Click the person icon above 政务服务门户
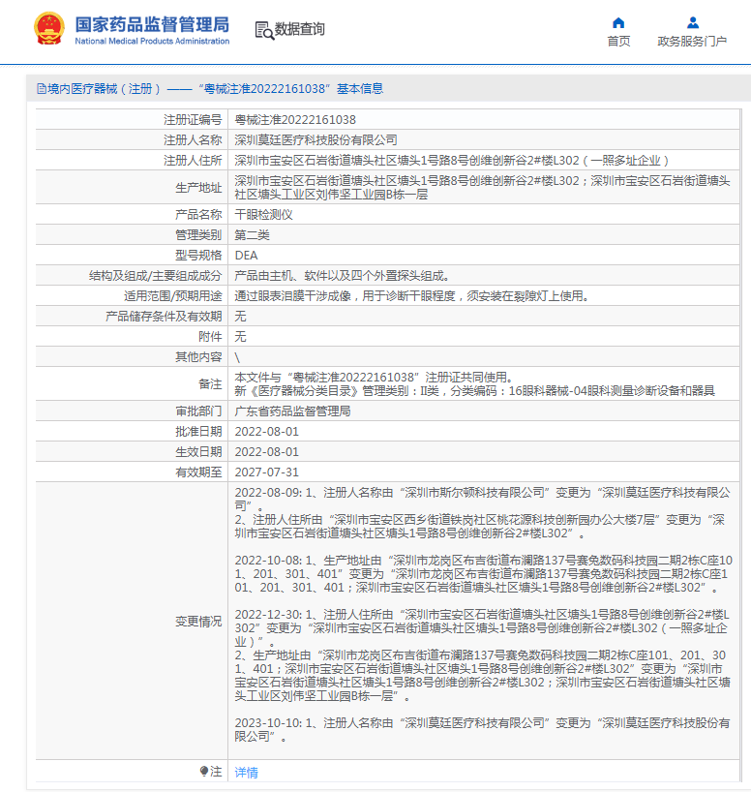The width and height of the screenshot is (751, 792). click(x=692, y=22)
